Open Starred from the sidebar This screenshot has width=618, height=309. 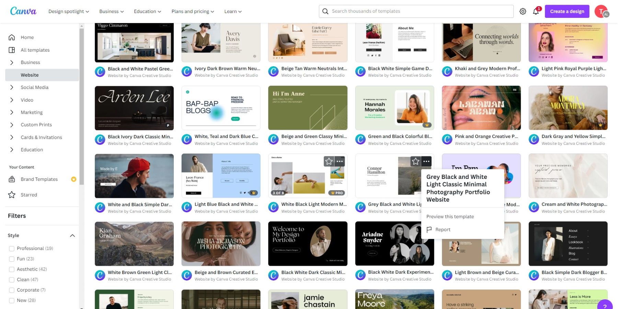(x=28, y=195)
